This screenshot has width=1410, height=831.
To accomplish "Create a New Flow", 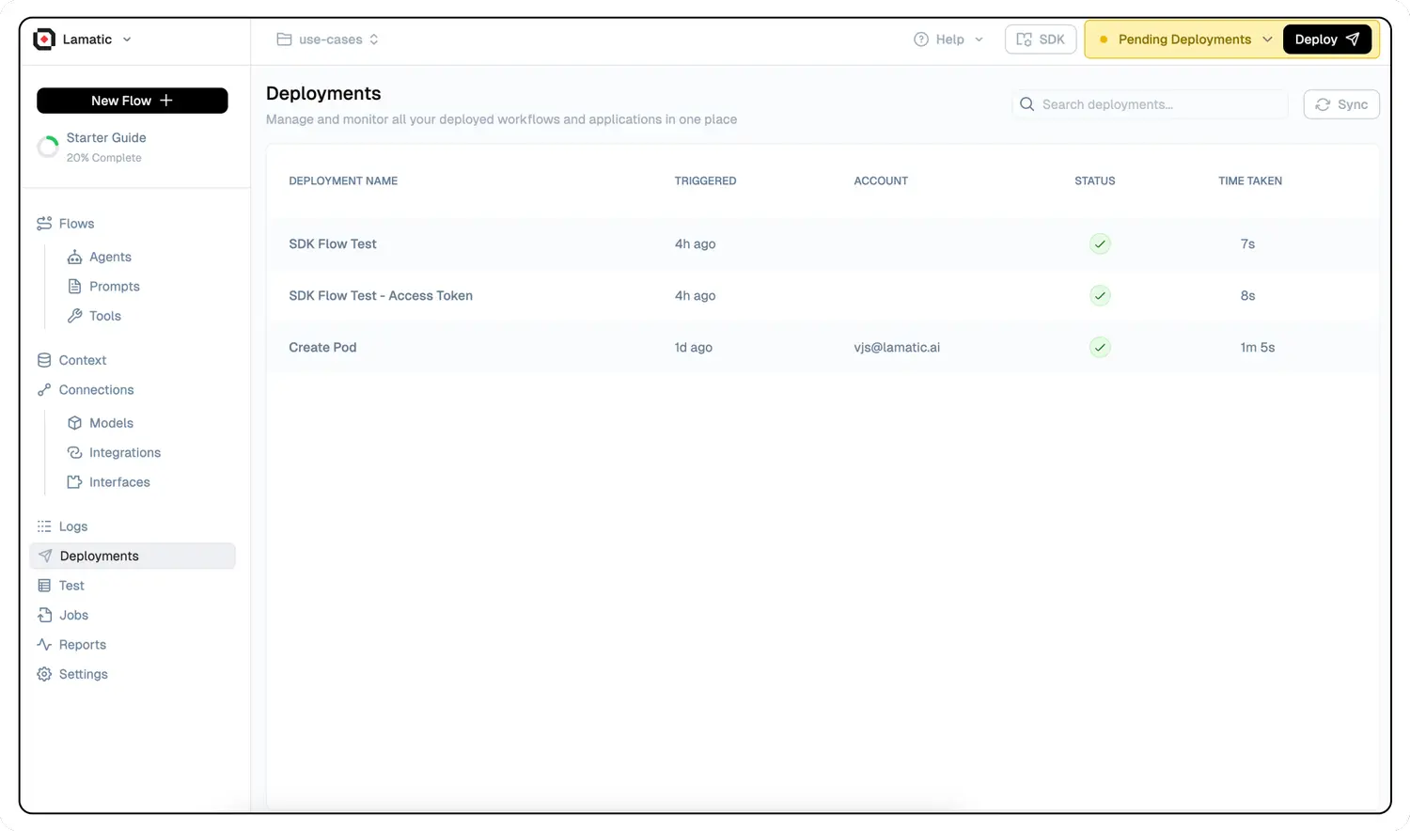I will point(132,101).
